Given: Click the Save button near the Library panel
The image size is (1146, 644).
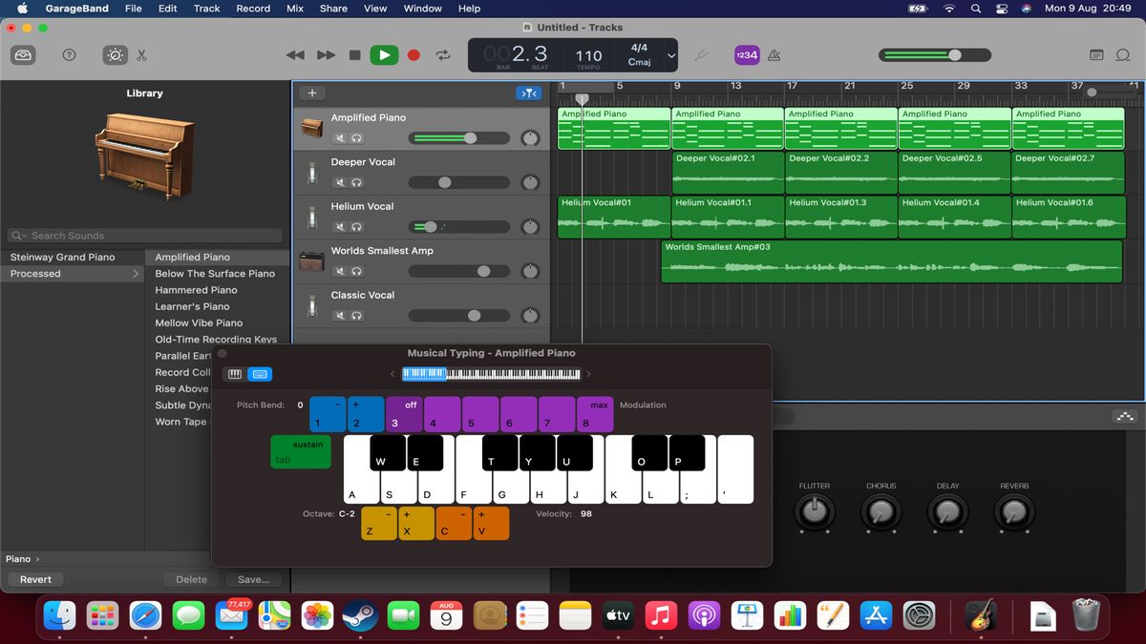Looking at the screenshot, I should coord(252,579).
